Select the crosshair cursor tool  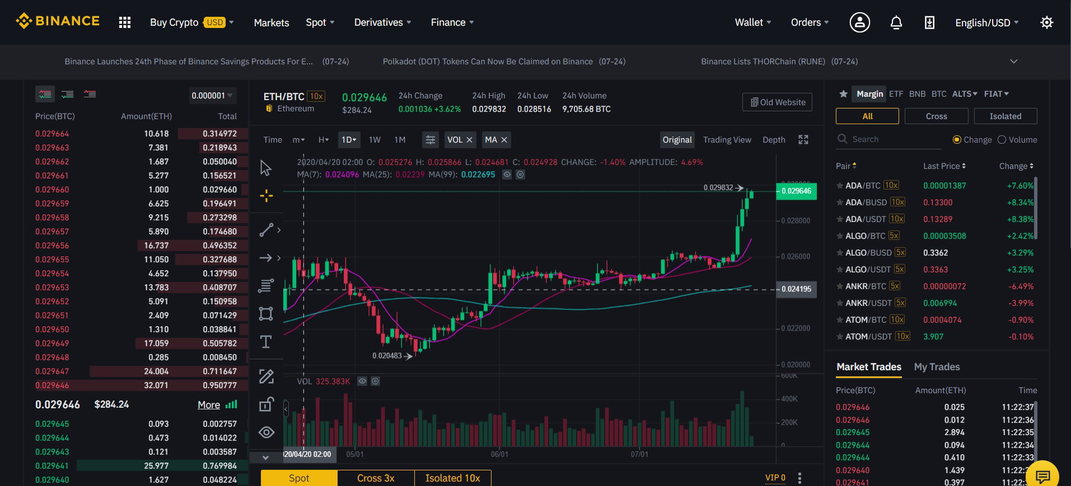tap(266, 195)
